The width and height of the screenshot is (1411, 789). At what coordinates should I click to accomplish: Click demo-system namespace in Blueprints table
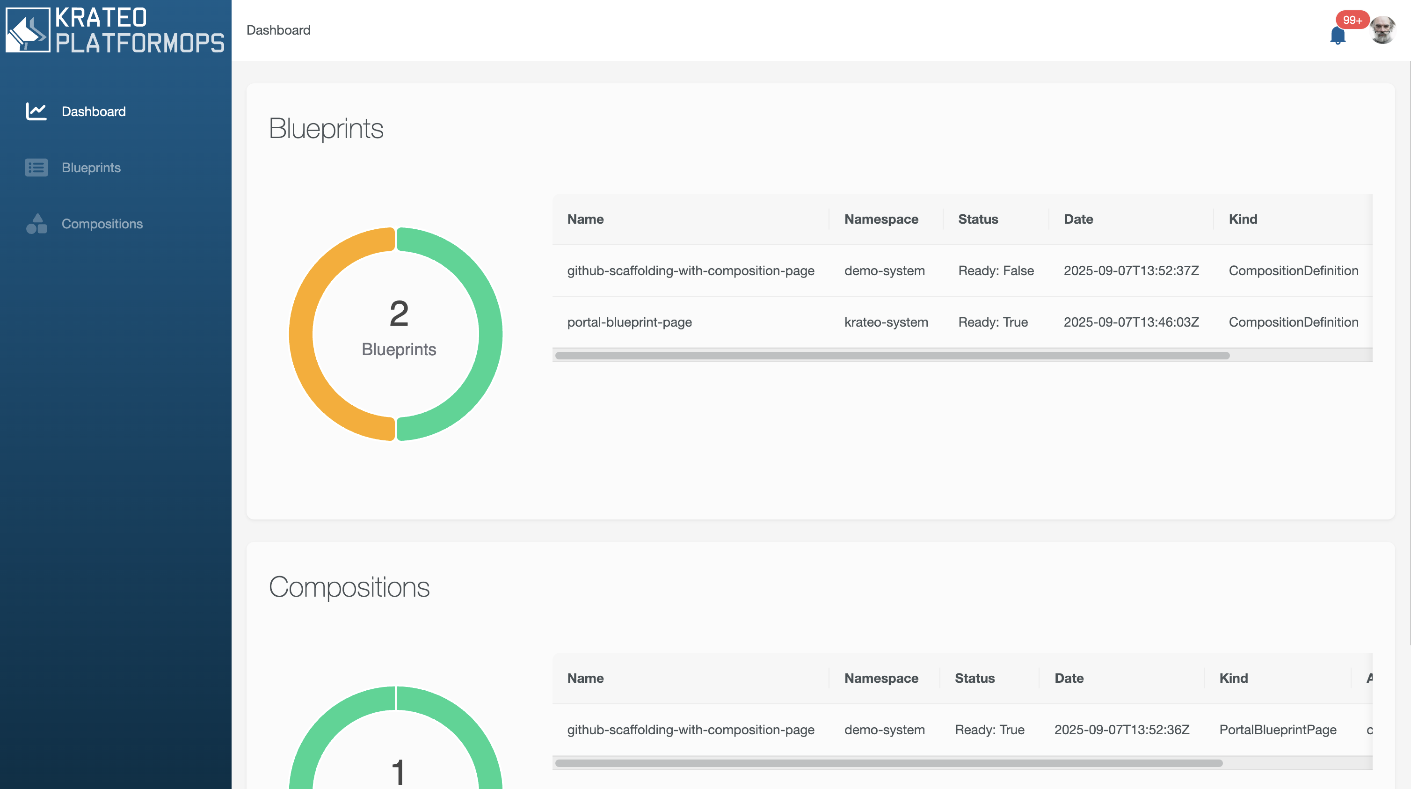(885, 270)
